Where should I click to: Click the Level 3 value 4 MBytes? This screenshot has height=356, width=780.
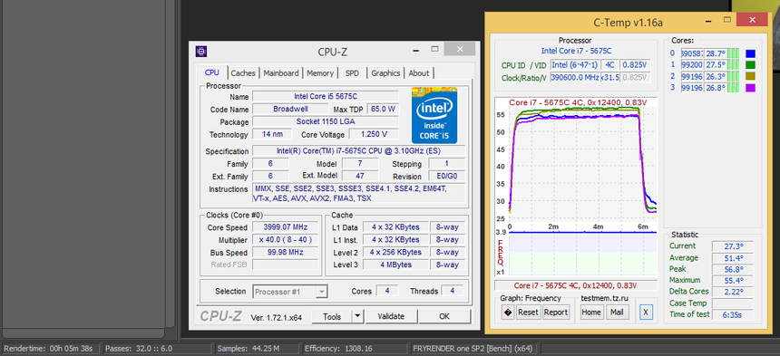pos(395,265)
